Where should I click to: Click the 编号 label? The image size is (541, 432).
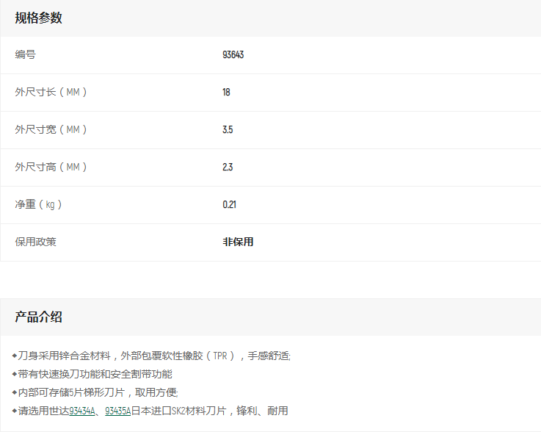(25, 54)
